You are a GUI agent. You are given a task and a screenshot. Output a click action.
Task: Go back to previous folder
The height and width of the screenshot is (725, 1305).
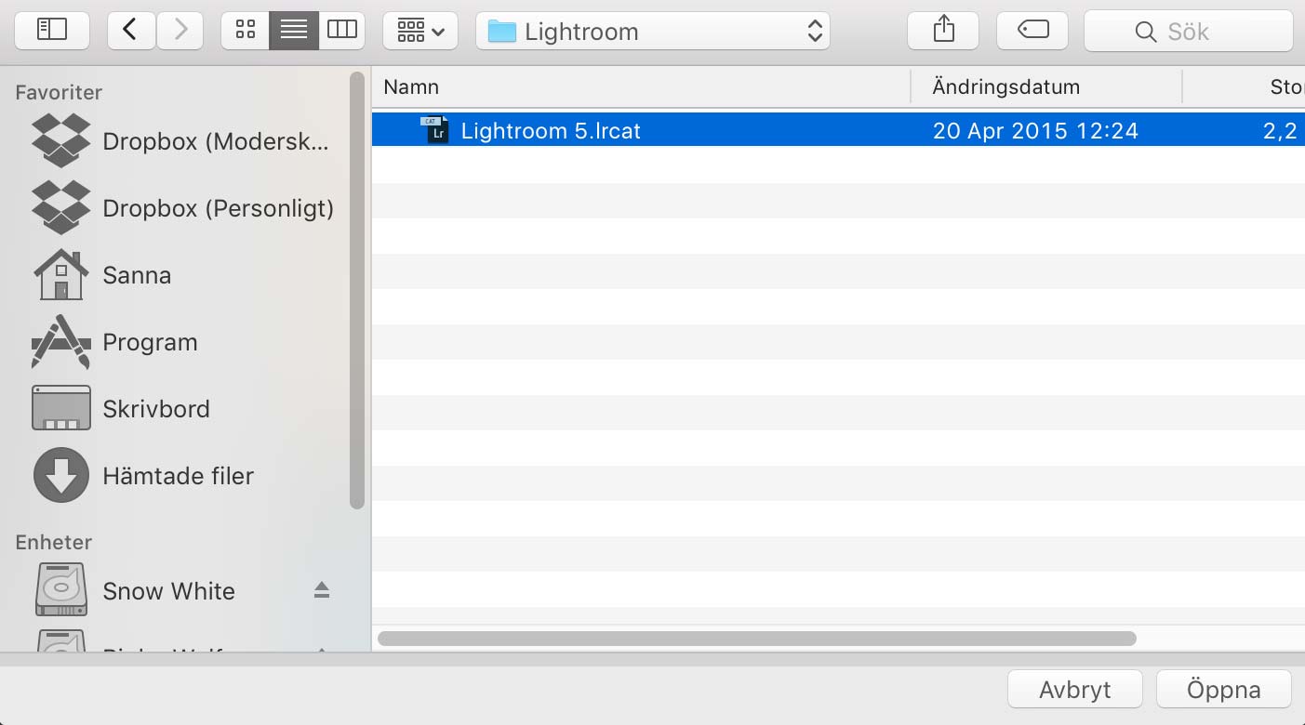coord(131,31)
